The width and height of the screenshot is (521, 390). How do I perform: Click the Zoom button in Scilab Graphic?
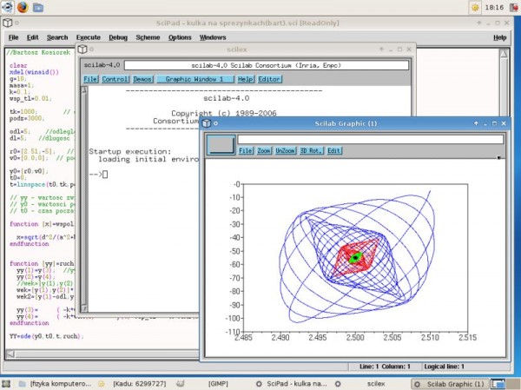pos(264,150)
